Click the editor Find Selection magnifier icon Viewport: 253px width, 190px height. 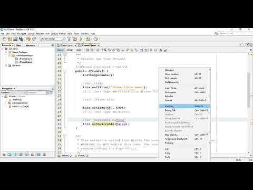105,50
